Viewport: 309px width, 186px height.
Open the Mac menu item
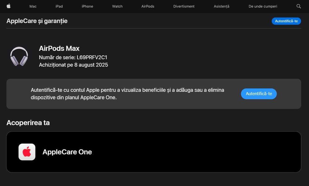click(x=33, y=6)
